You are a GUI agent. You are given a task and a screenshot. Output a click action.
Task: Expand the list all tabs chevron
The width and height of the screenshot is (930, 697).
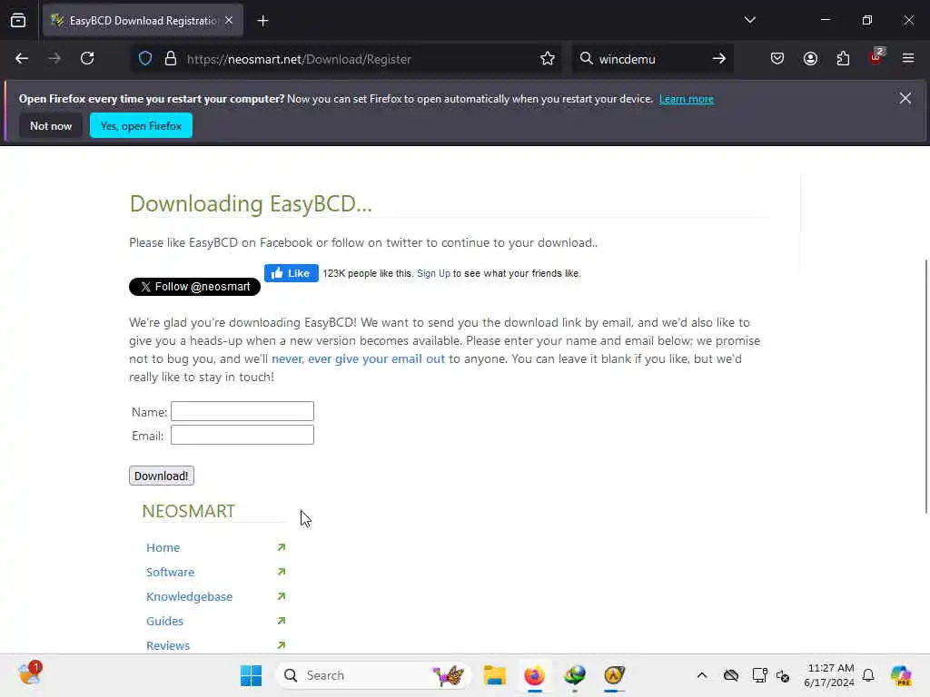click(x=749, y=20)
